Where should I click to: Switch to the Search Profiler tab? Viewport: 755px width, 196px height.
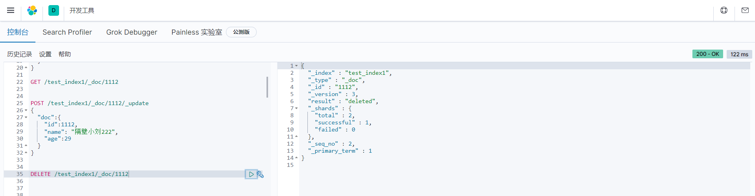coord(67,32)
